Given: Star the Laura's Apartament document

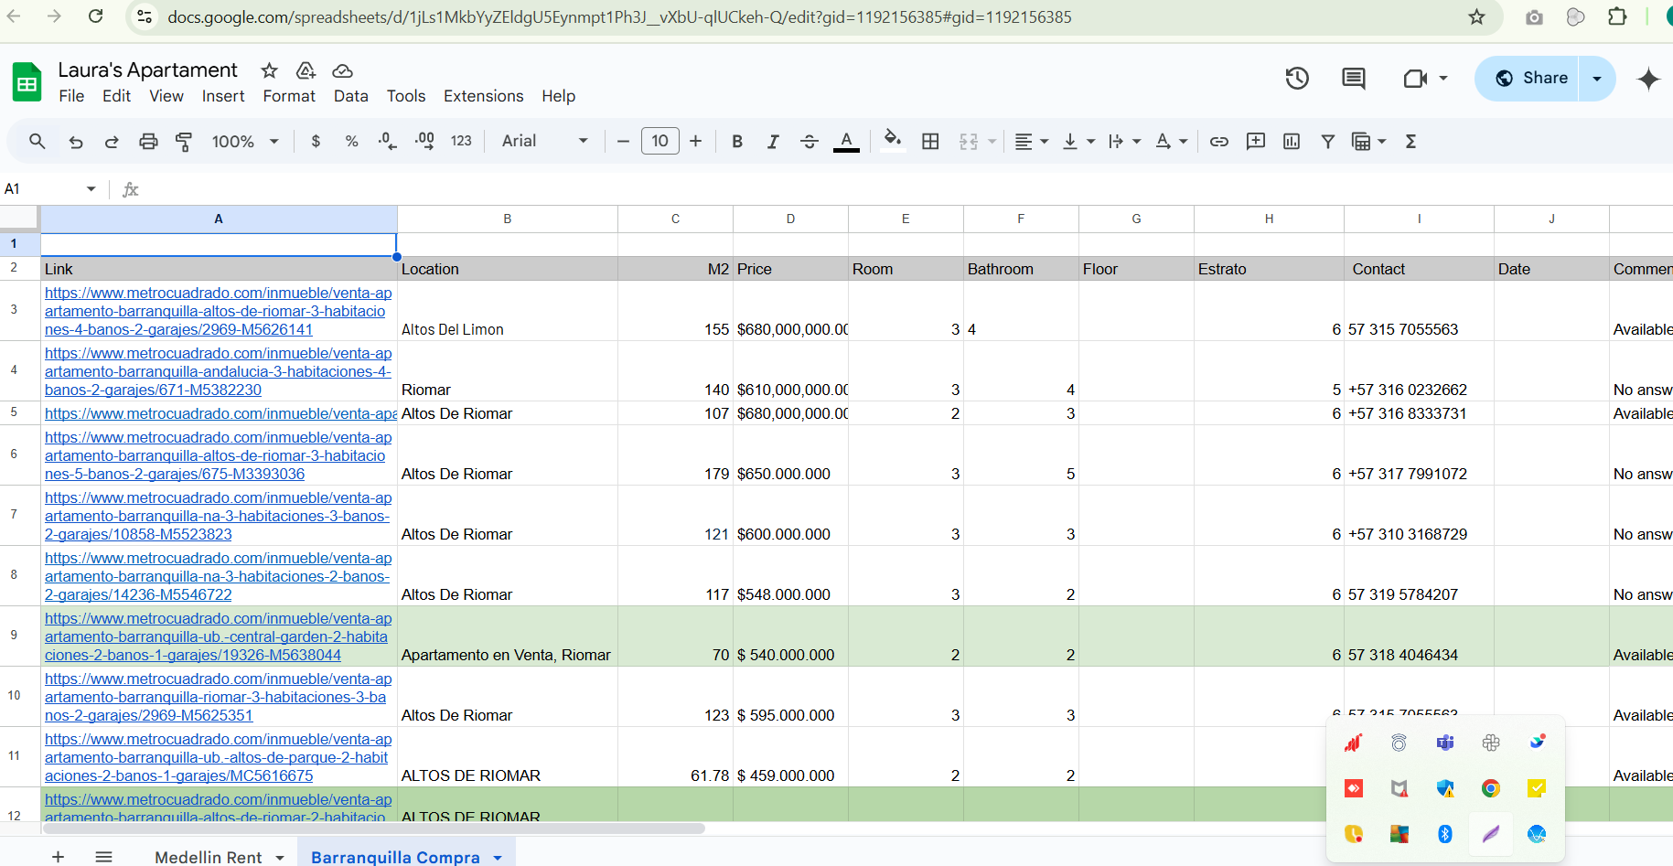Looking at the screenshot, I should tap(269, 70).
